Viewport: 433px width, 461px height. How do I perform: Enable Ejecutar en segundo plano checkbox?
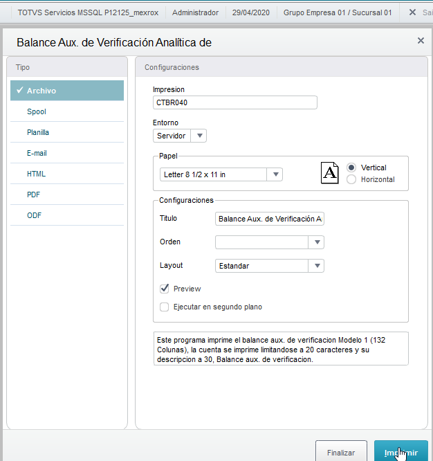click(164, 307)
